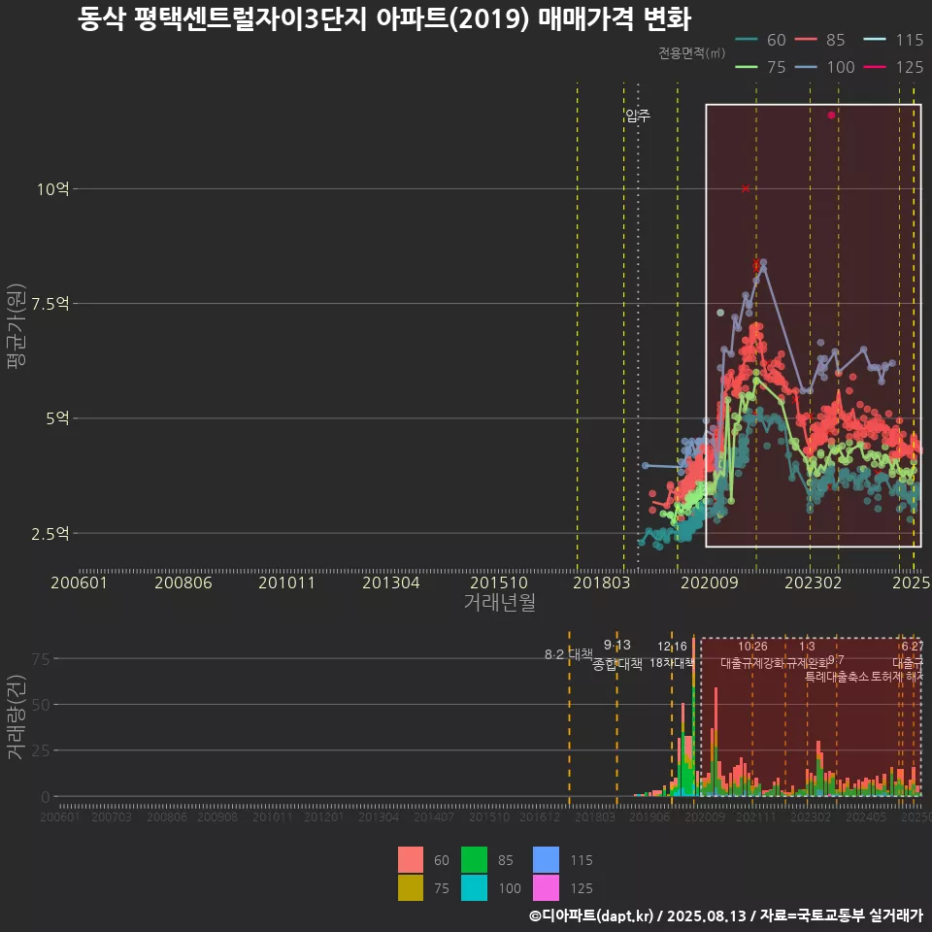Click the pink 125㎡ data point above 10억
Screen dimensions: 932x932
point(831,116)
